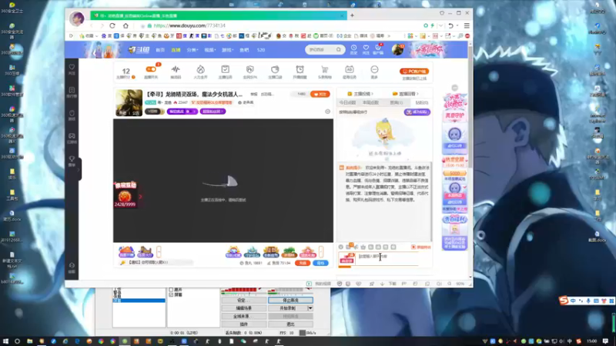Click the chat message input field
This screenshot has height=346, width=616.
pyautogui.click(x=387, y=258)
